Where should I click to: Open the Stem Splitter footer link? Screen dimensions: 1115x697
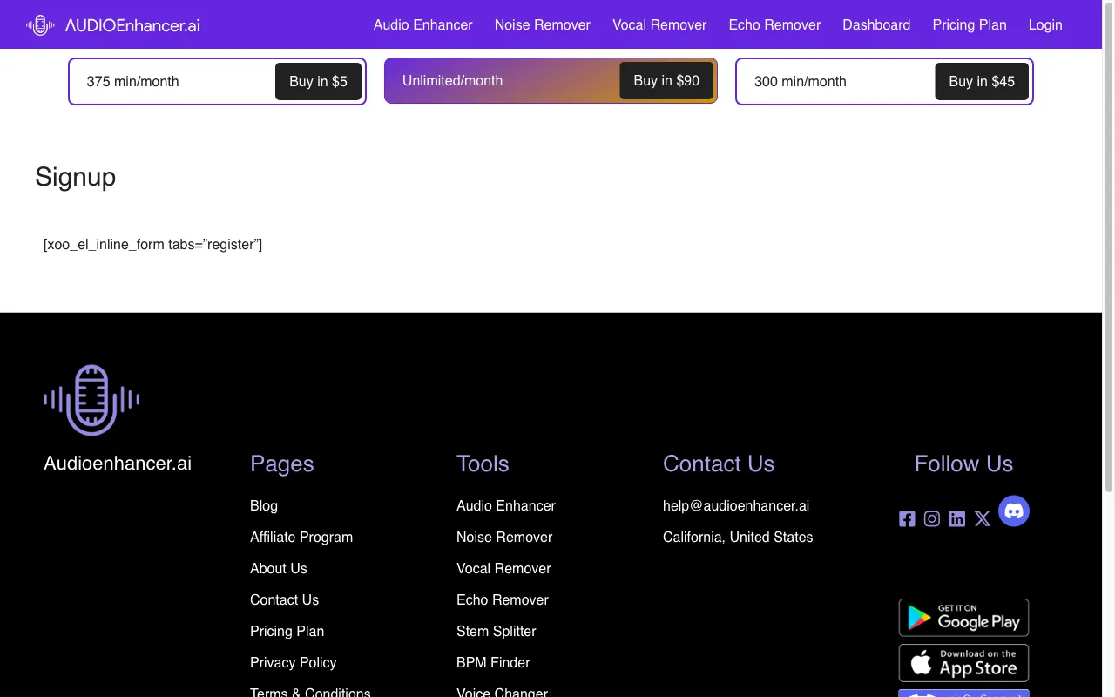[497, 631]
